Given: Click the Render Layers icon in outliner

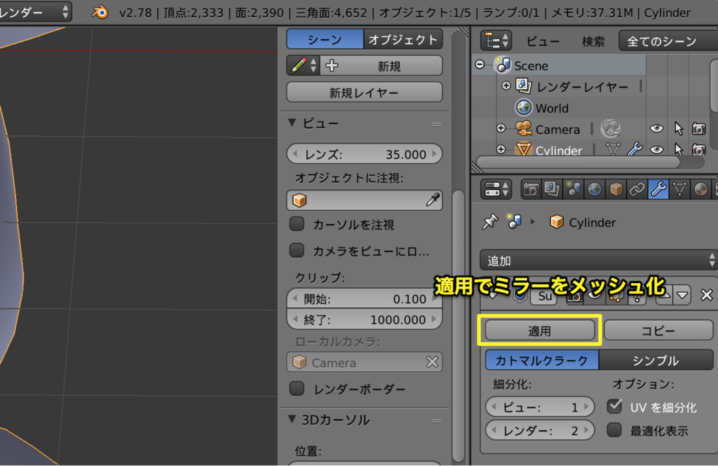Looking at the screenshot, I should click(523, 86).
